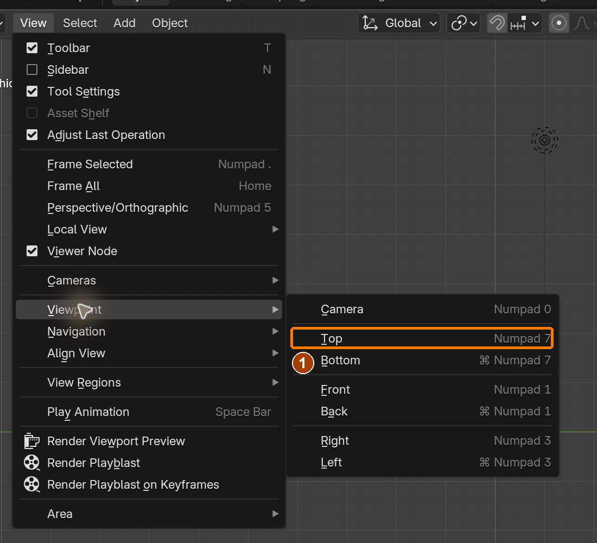Click the Render Viewport Preview icon
The width and height of the screenshot is (597, 543).
pyautogui.click(x=31, y=441)
